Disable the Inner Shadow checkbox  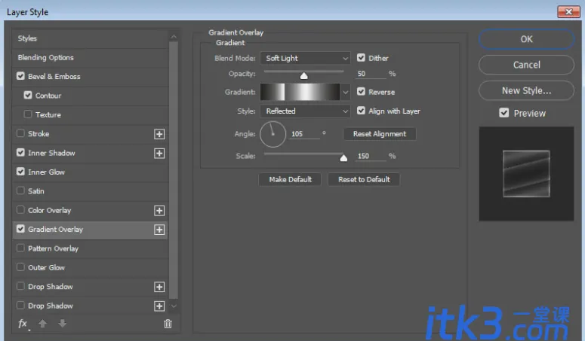coord(20,153)
